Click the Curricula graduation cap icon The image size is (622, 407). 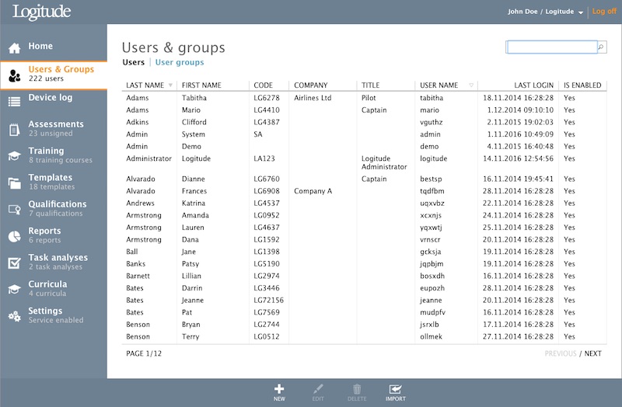pos(14,289)
